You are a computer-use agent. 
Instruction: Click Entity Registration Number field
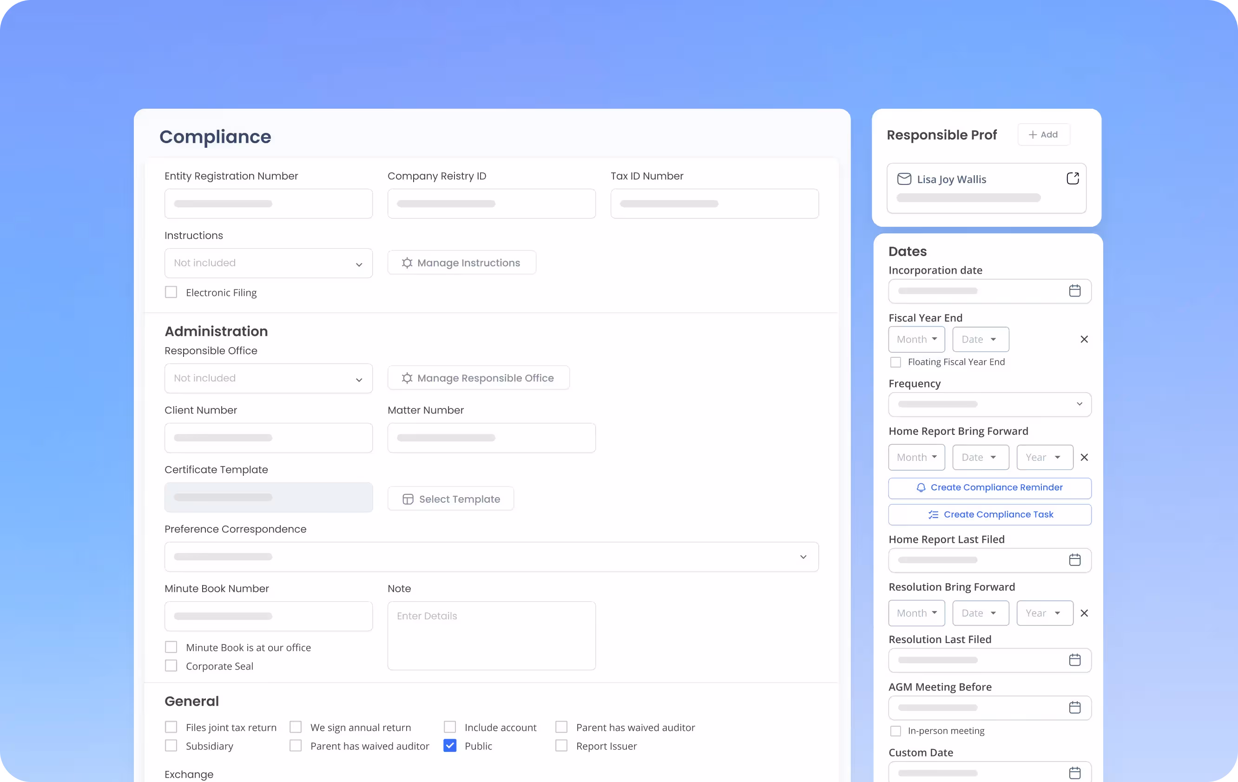pyautogui.click(x=268, y=204)
